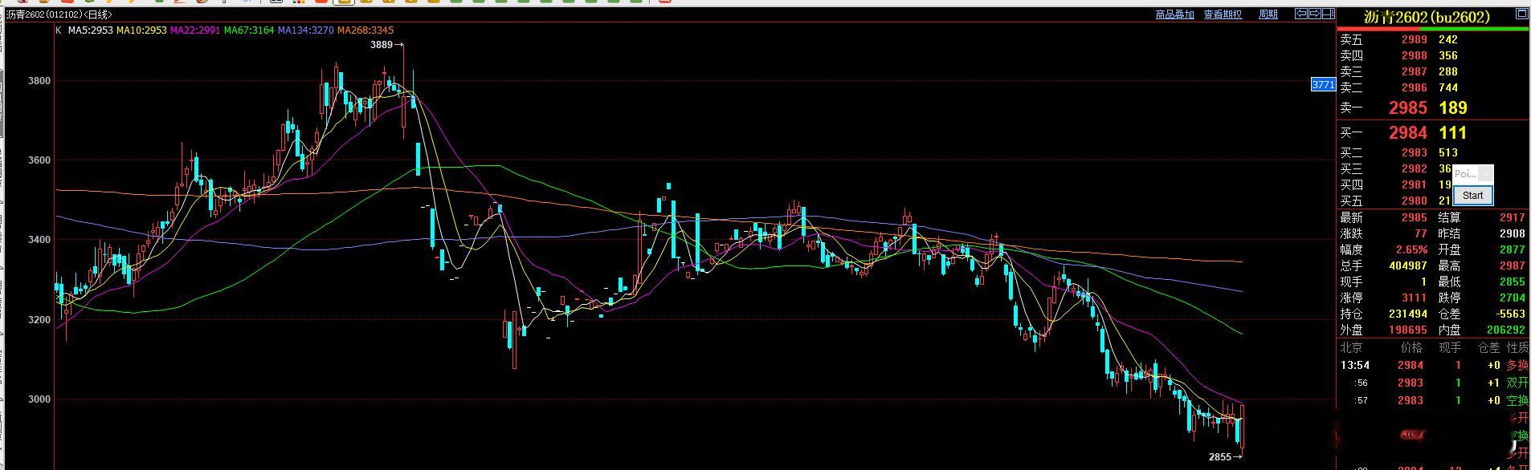Image resolution: width=1531 pixels, height=470 pixels.
Task: Click the 卖四 price 2988
Action: point(1415,55)
